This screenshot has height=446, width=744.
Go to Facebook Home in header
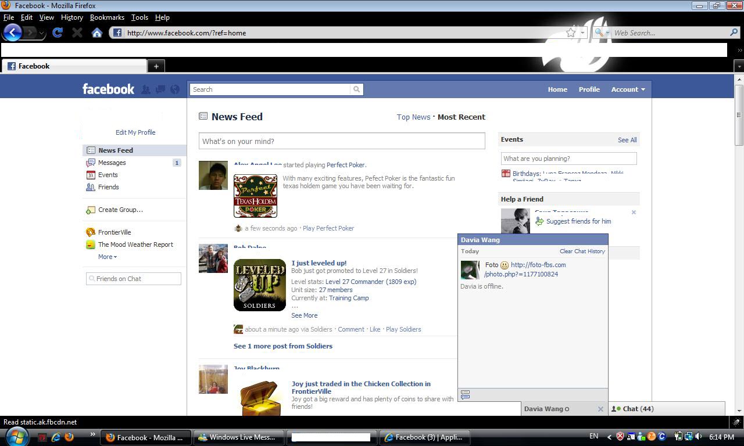(x=557, y=89)
